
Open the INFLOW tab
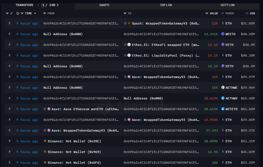pyautogui.click(x=166, y=5)
